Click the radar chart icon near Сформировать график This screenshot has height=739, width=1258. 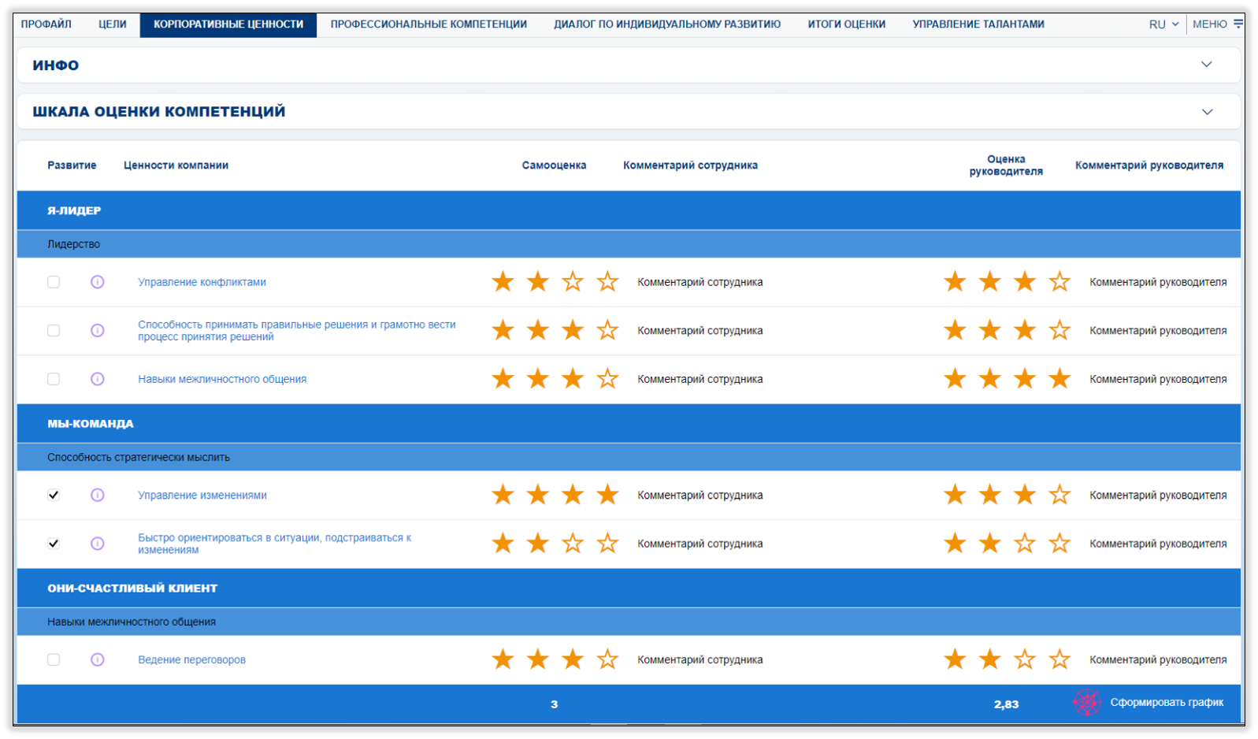1087,702
